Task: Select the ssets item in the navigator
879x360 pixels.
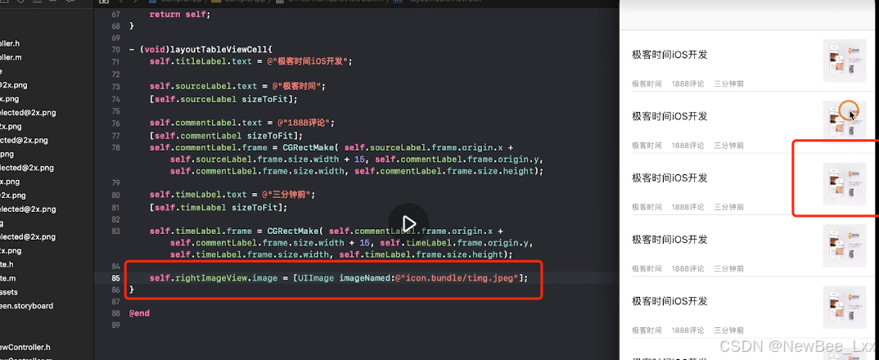Action: [x=9, y=291]
